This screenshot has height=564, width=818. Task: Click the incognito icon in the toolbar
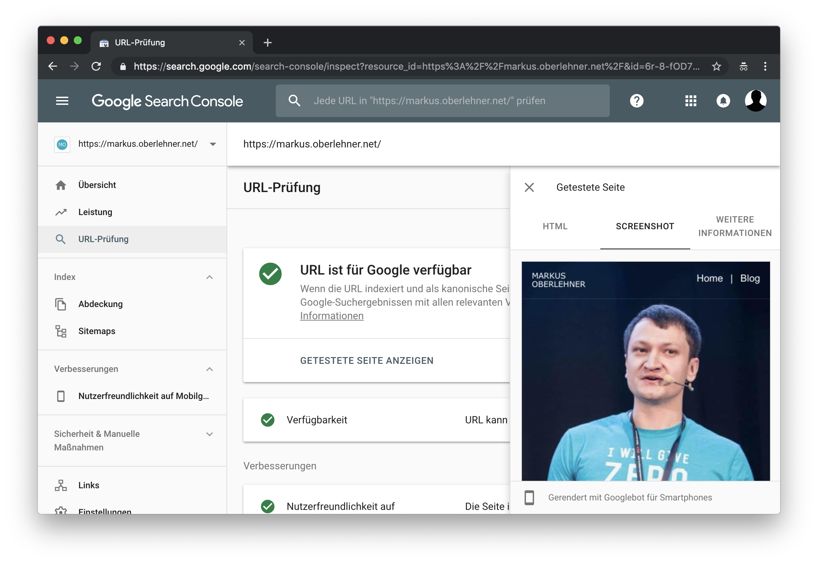(744, 66)
